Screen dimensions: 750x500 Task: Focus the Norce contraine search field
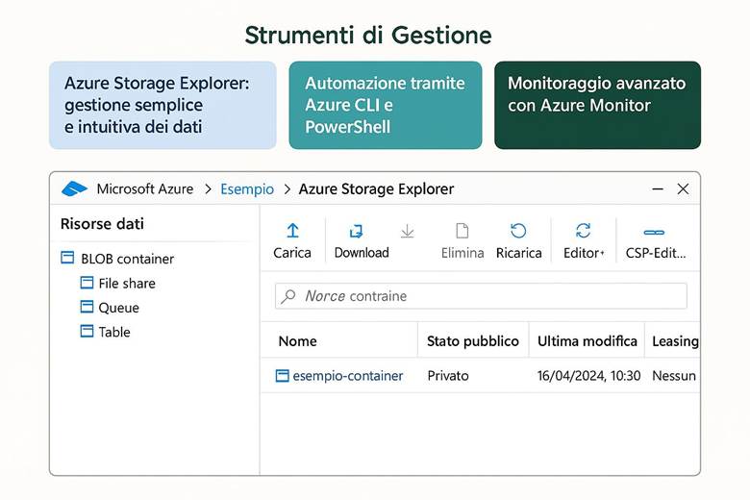481,296
